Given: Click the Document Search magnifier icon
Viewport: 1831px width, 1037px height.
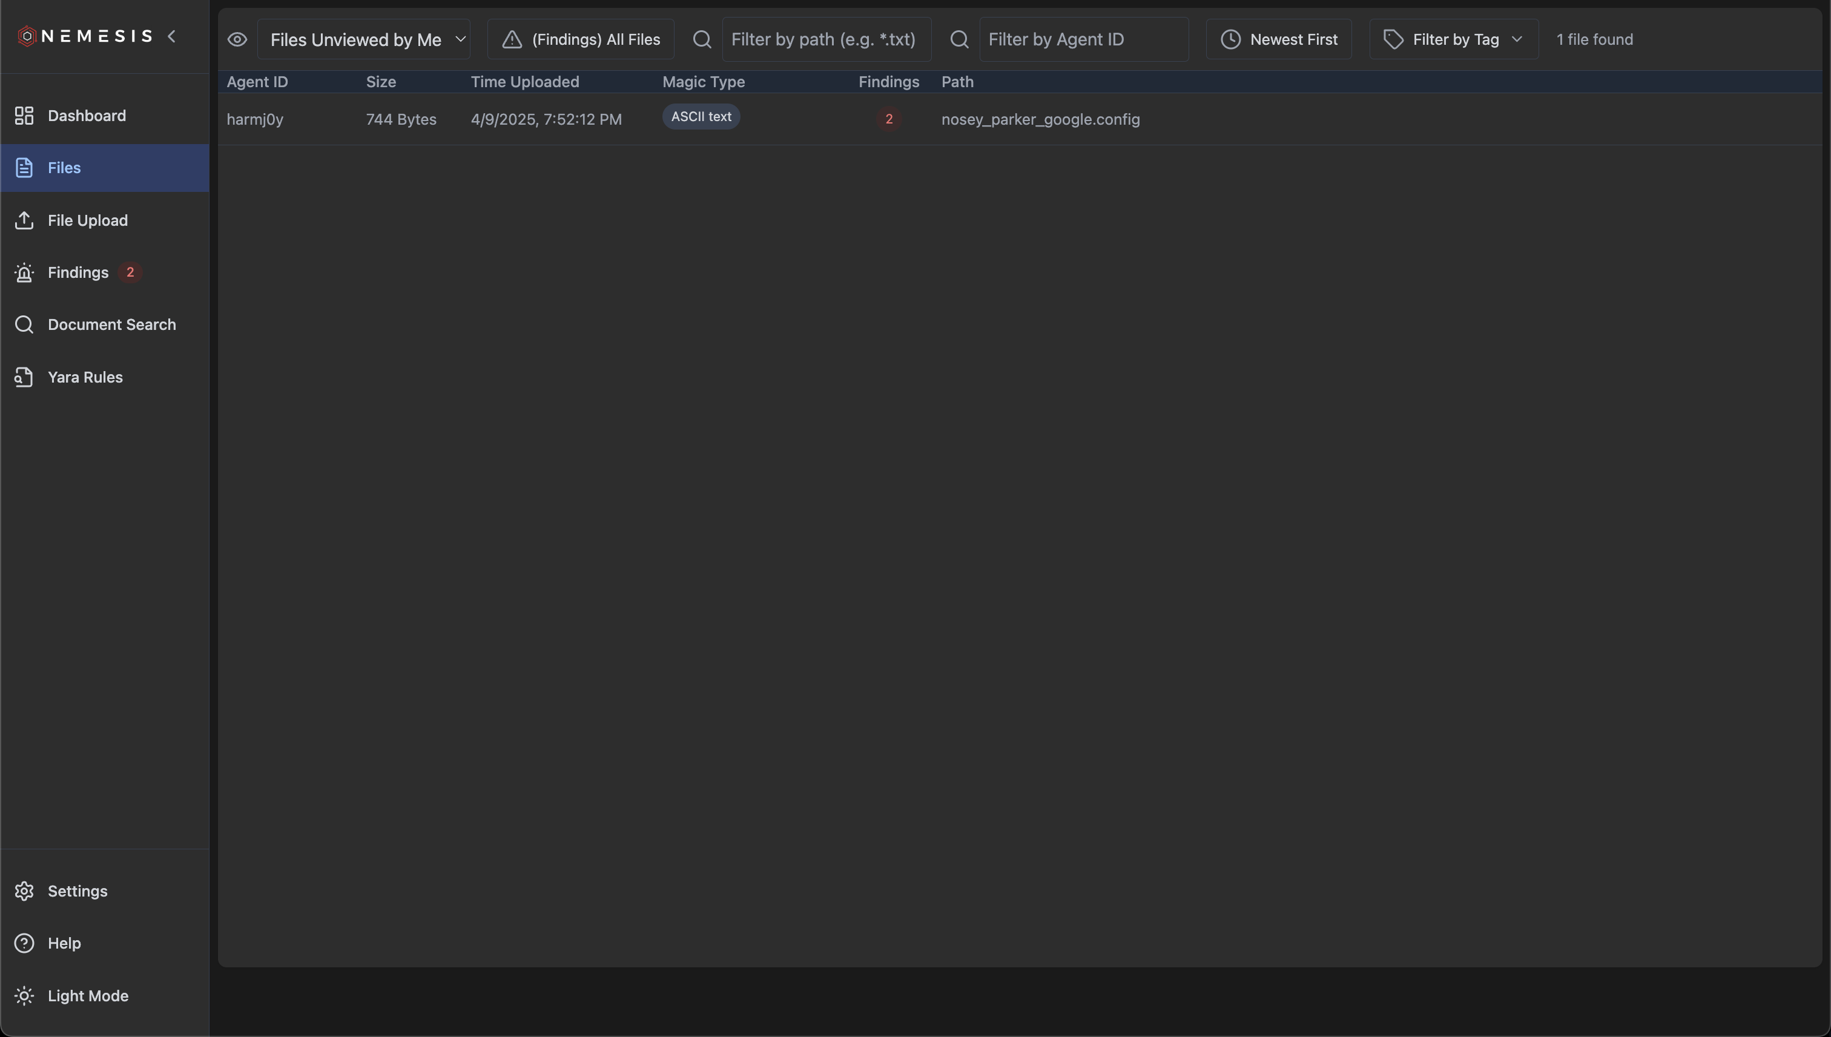Looking at the screenshot, I should pyautogui.click(x=24, y=324).
